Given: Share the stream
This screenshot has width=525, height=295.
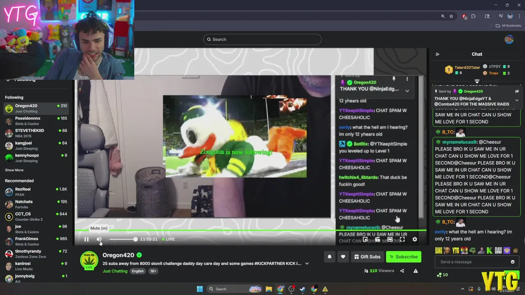Looking at the screenshot, I should coord(402,271).
